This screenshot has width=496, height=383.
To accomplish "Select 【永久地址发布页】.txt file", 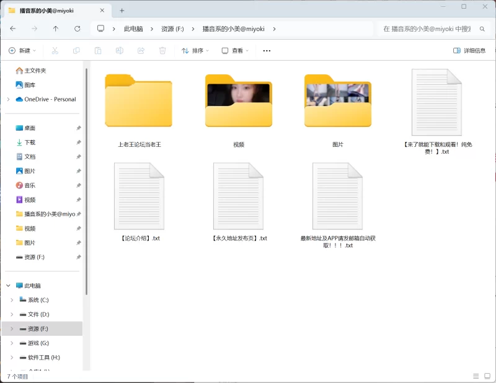I will click(239, 202).
